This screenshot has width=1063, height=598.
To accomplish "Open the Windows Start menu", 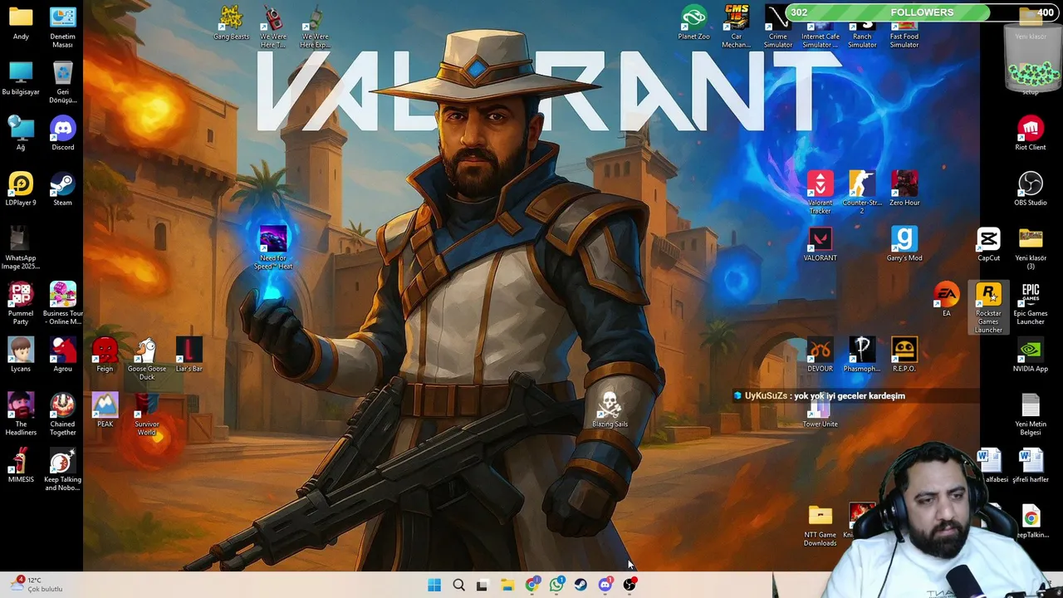I will (434, 586).
